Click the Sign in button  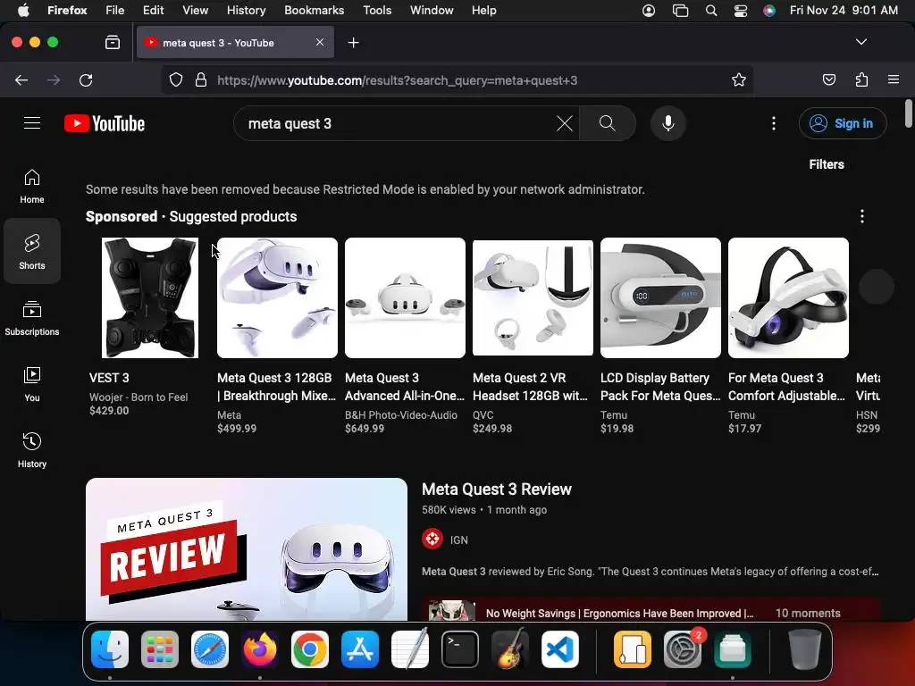click(x=843, y=123)
